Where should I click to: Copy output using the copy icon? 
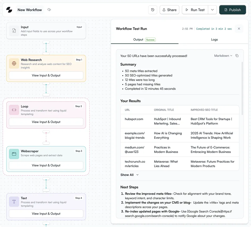coord(237,56)
